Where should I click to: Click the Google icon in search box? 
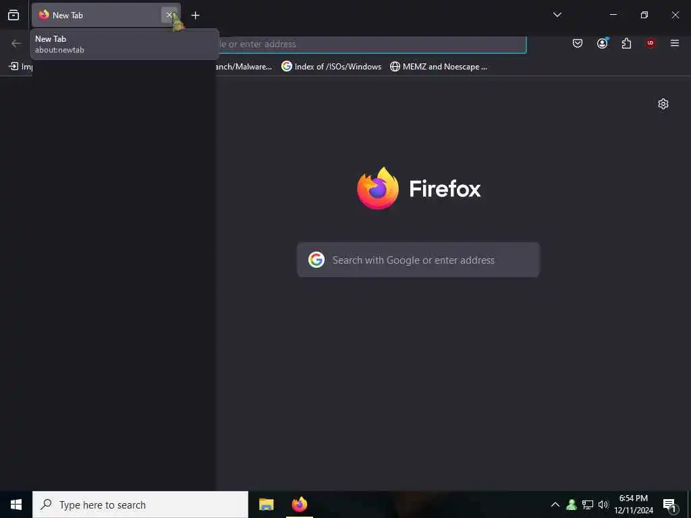pyautogui.click(x=316, y=260)
